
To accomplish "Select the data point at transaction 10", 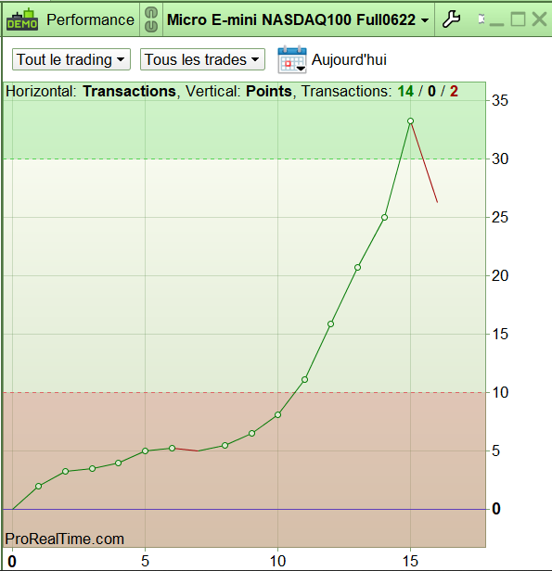I will 278,414.
